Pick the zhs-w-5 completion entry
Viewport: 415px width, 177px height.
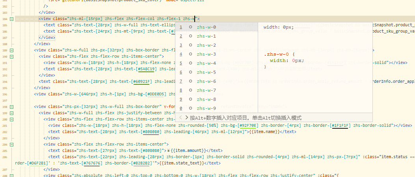coord(206,72)
